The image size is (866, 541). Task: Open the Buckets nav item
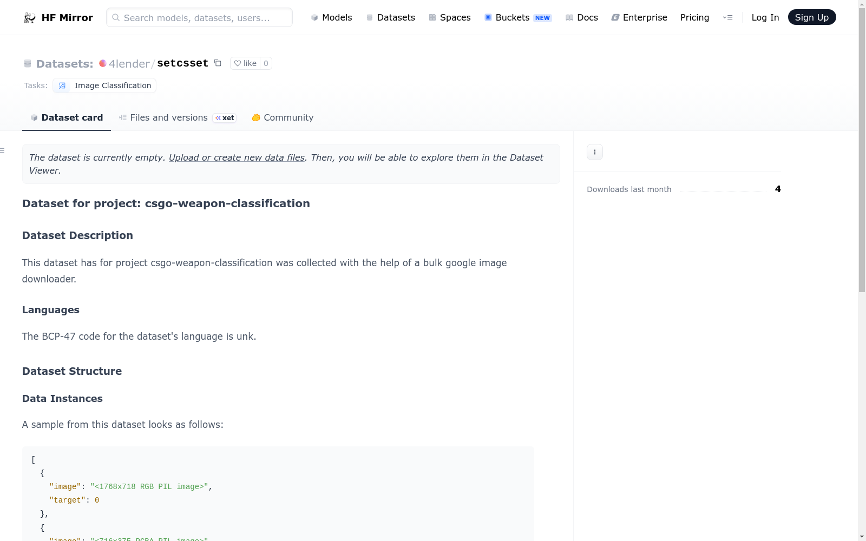coord(517,17)
